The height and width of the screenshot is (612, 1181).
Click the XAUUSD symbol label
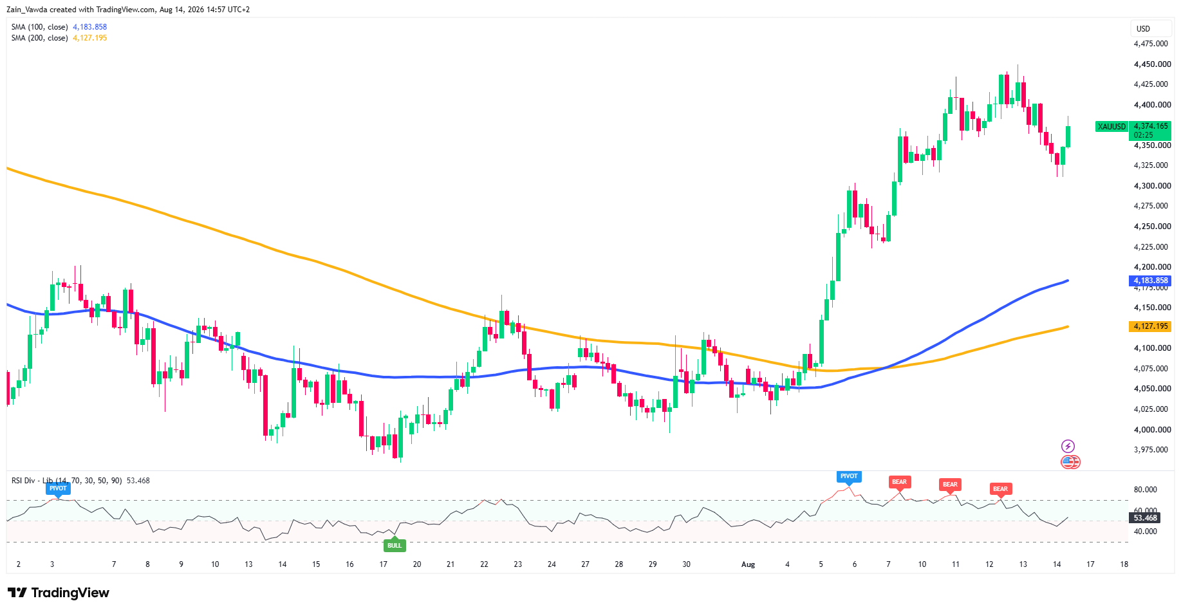click(1111, 127)
